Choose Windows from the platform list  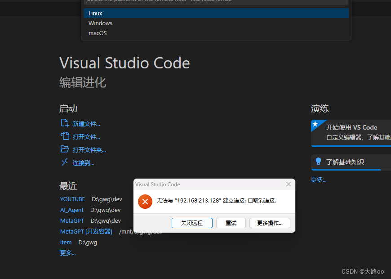click(x=216, y=23)
